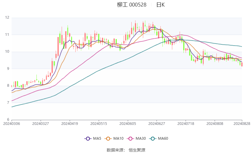Viewport: 252px width, 153px height.
Task: Click the 20240828 x-axis date label
Action: tap(242, 124)
